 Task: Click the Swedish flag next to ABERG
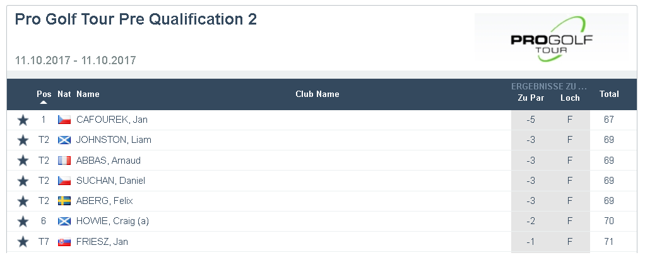[x=64, y=201]
